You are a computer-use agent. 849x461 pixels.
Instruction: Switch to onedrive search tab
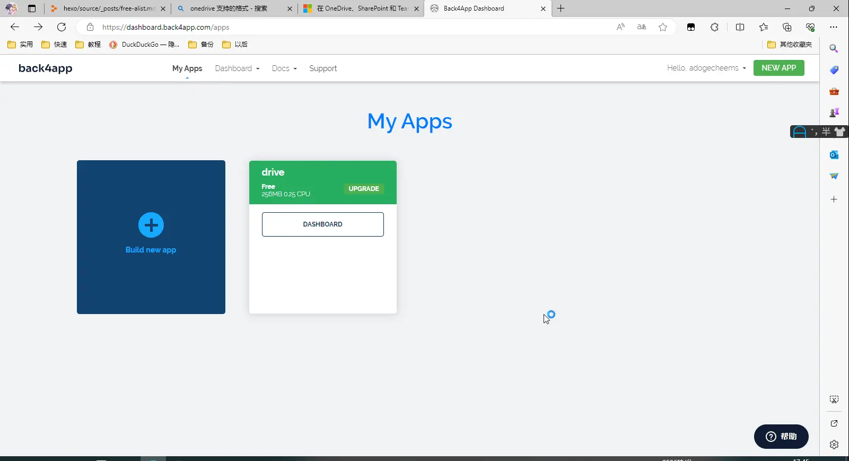click(x=235, y=8)
